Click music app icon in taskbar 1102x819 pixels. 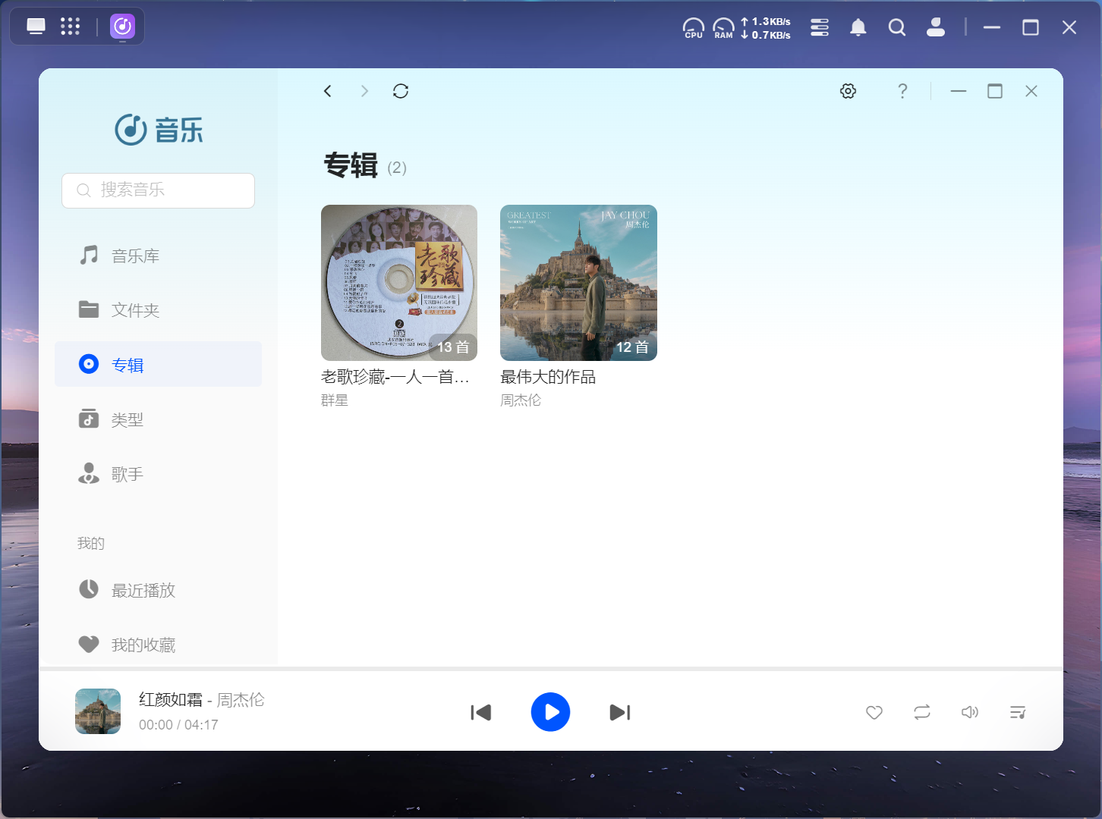[x=122, y=27]
